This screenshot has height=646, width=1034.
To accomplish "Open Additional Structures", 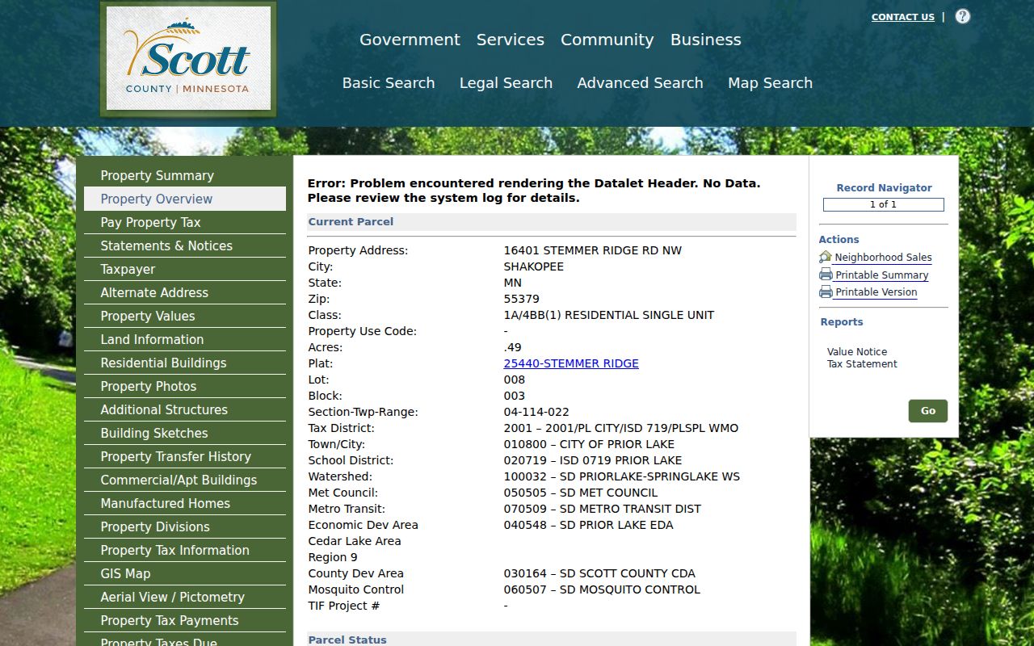I will pyautogui.click(x=185, y=409).
